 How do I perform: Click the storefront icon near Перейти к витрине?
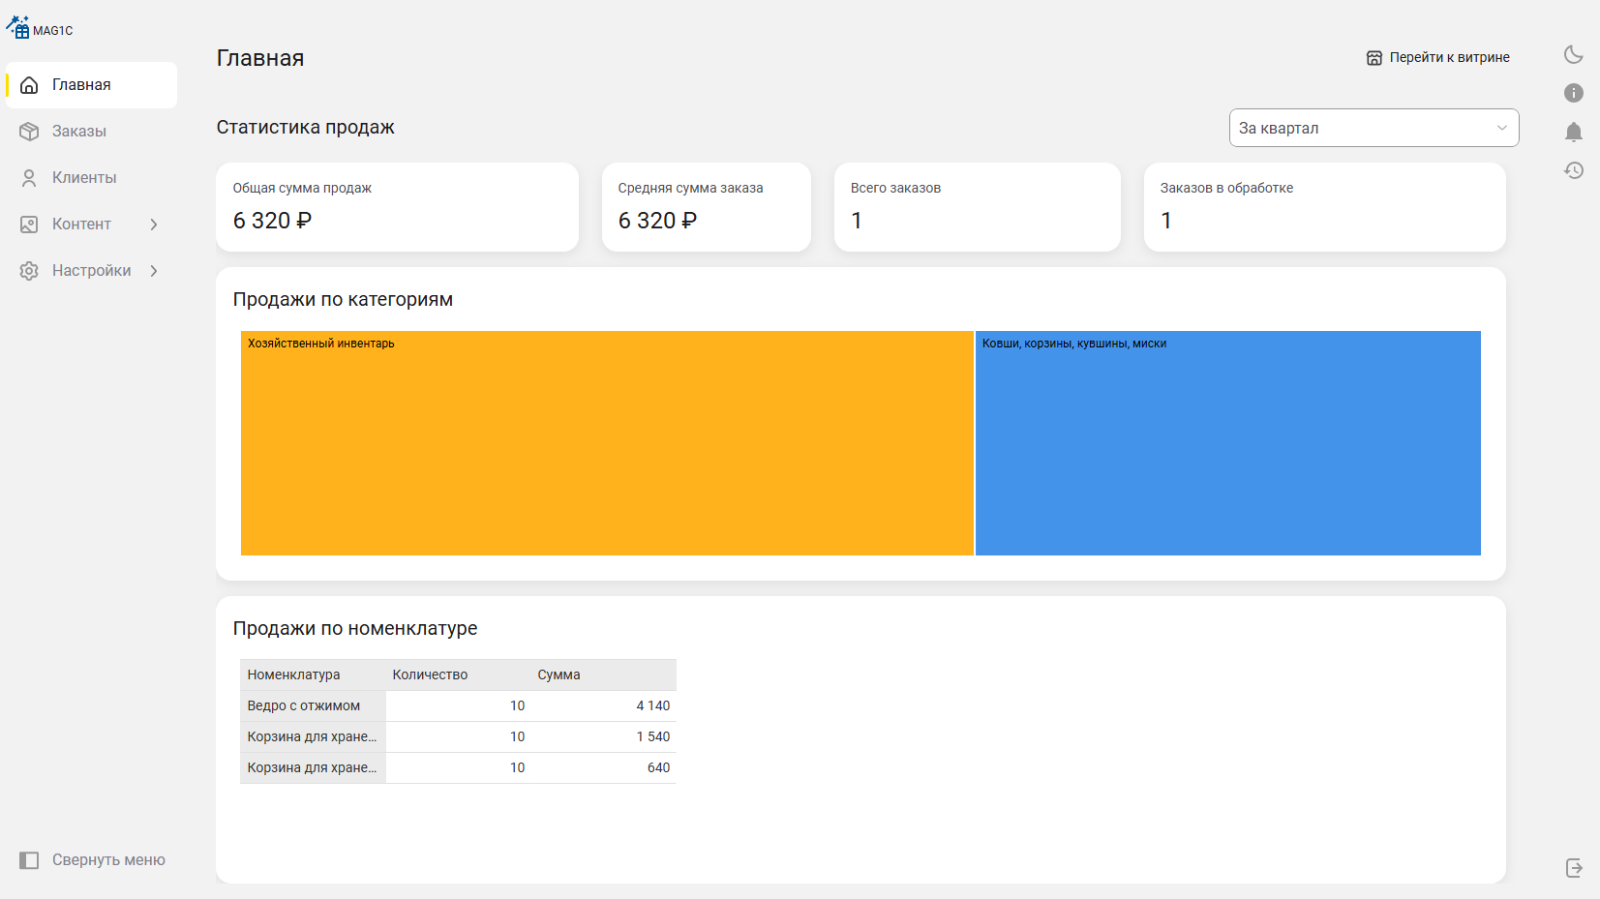(1374, 58)
